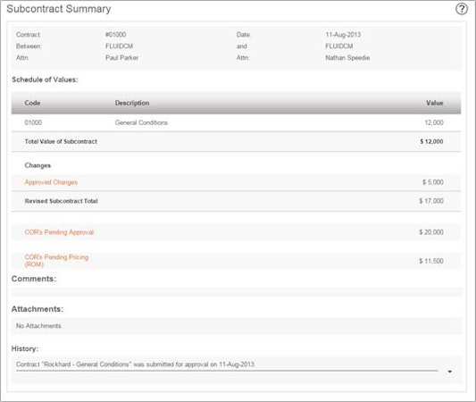Click Revised Subcontract Total label
476x402 pixels.
pos(61,201)
